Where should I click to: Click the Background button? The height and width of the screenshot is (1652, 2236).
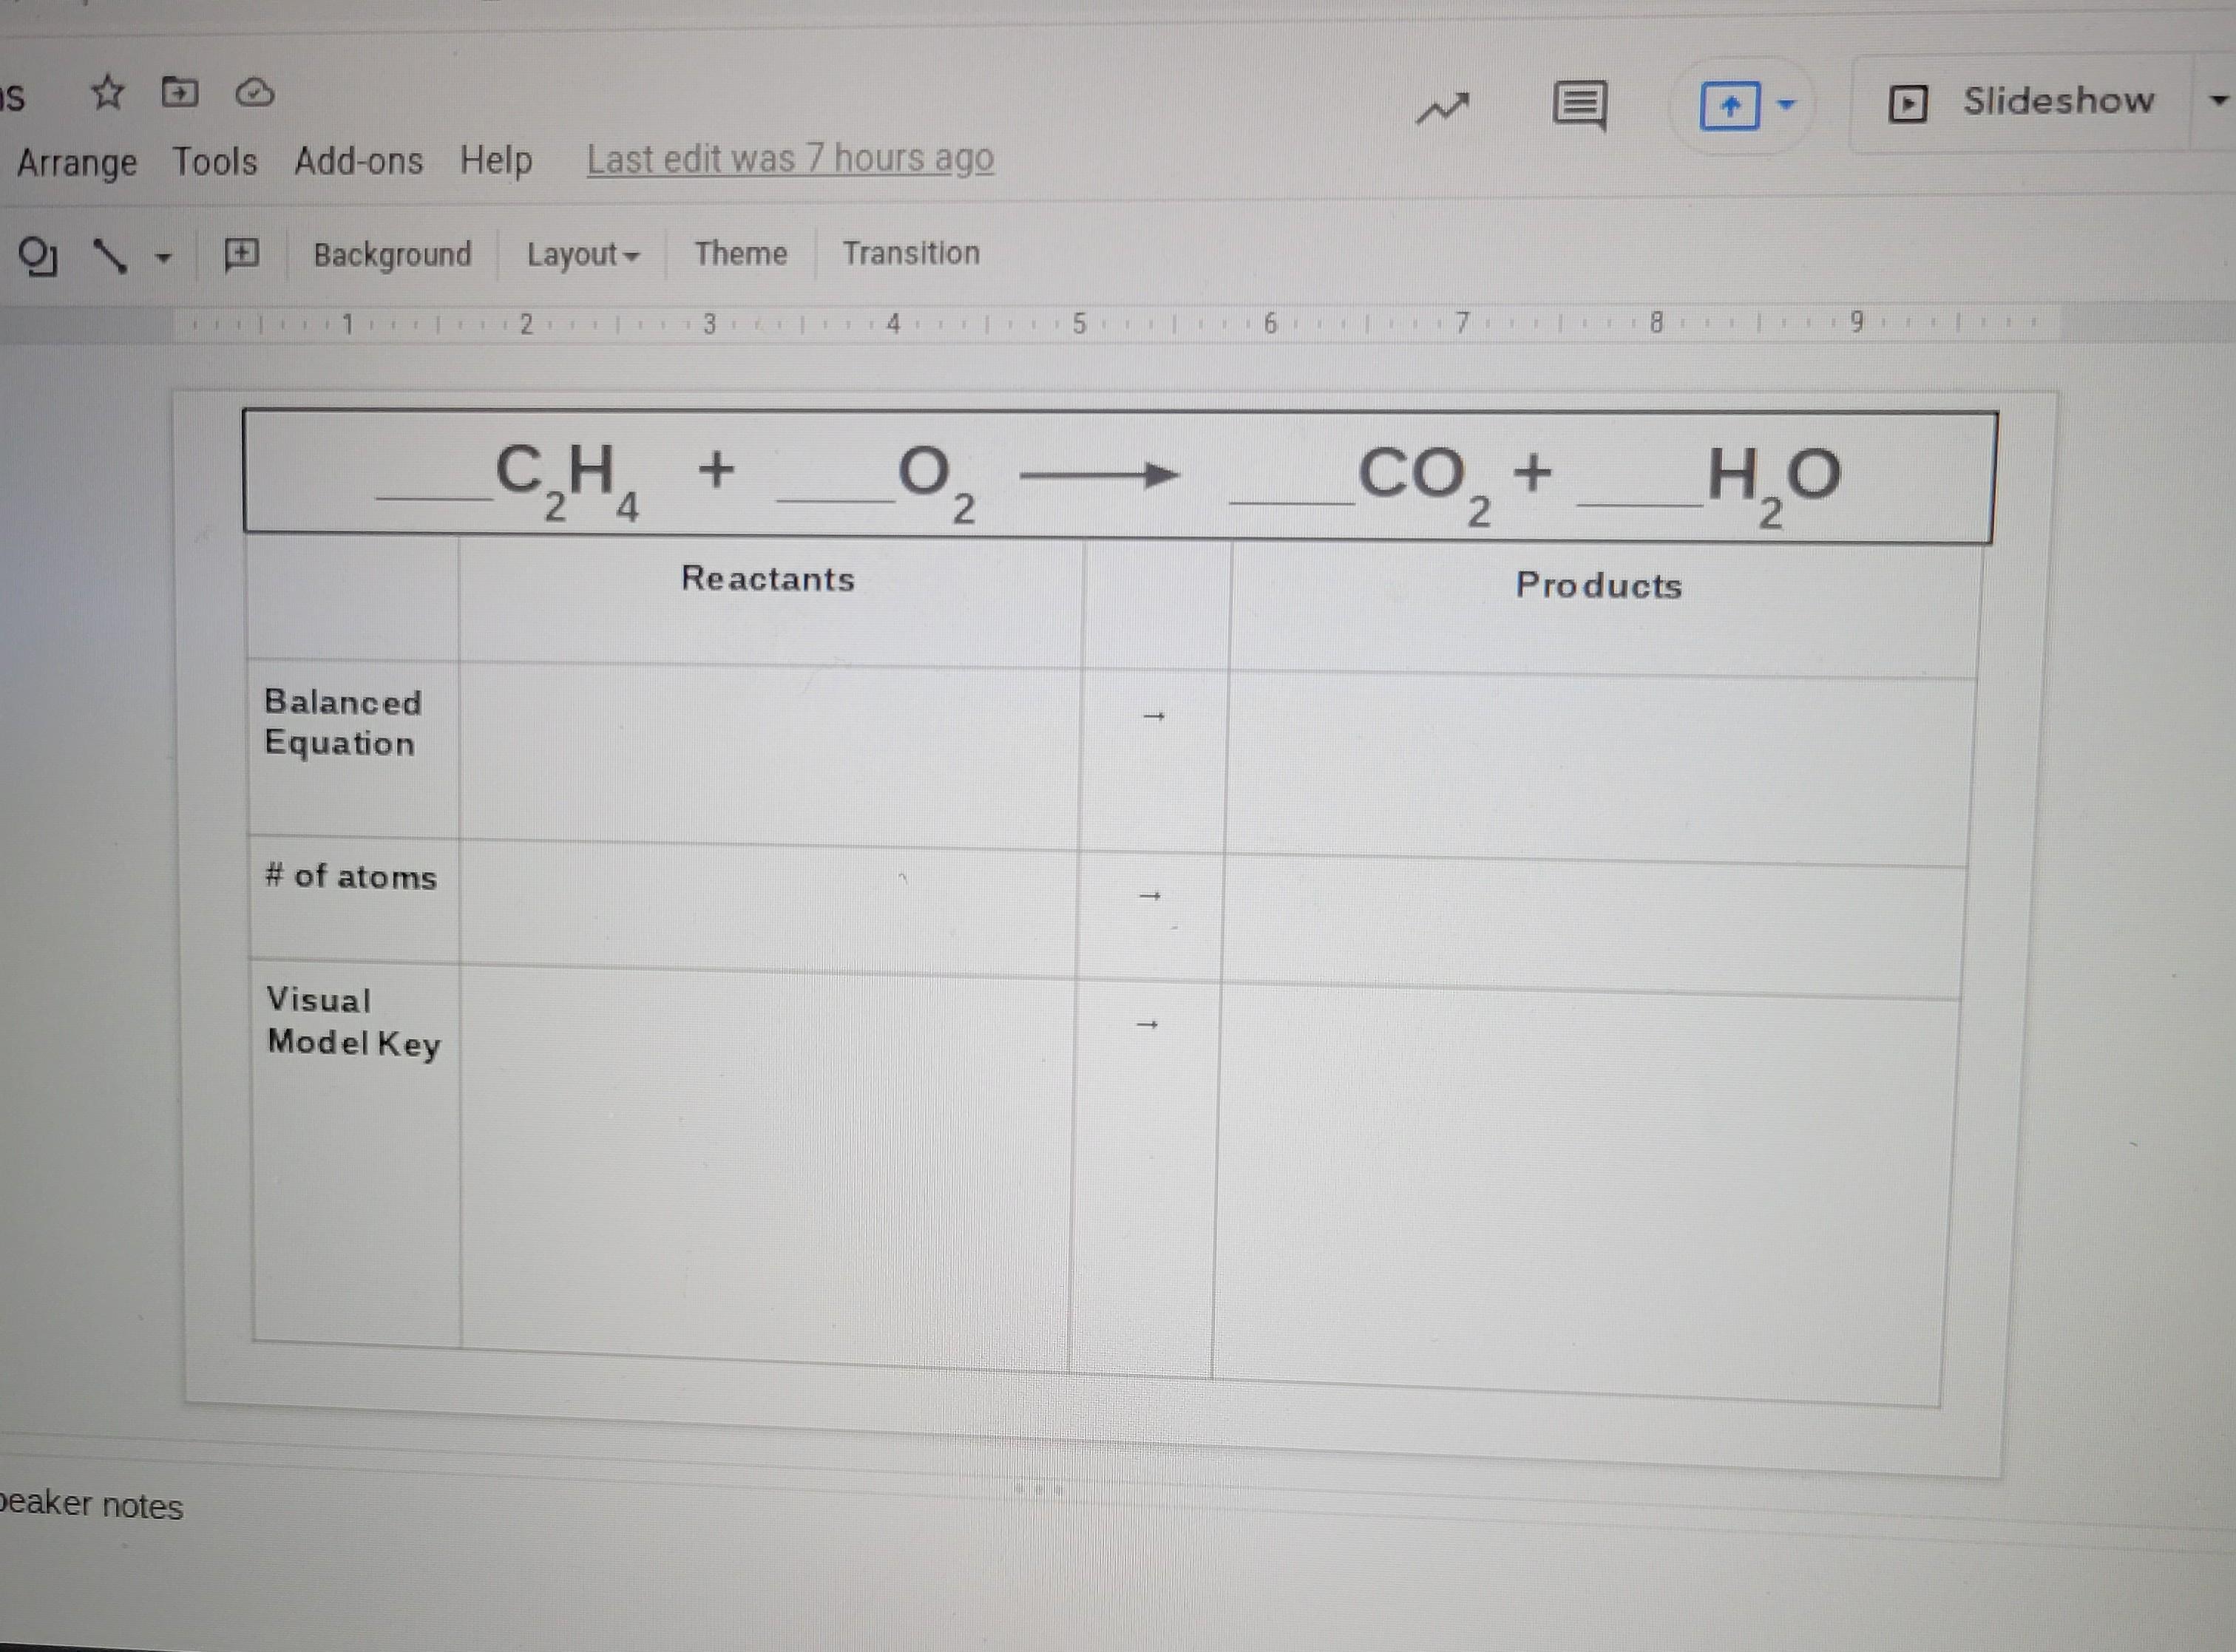392,255
